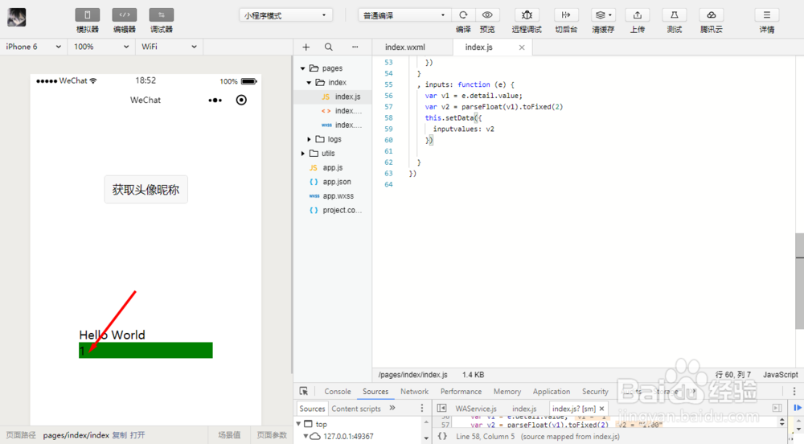
Task: Toggle the editor panel button
Action: pos(124,14)
